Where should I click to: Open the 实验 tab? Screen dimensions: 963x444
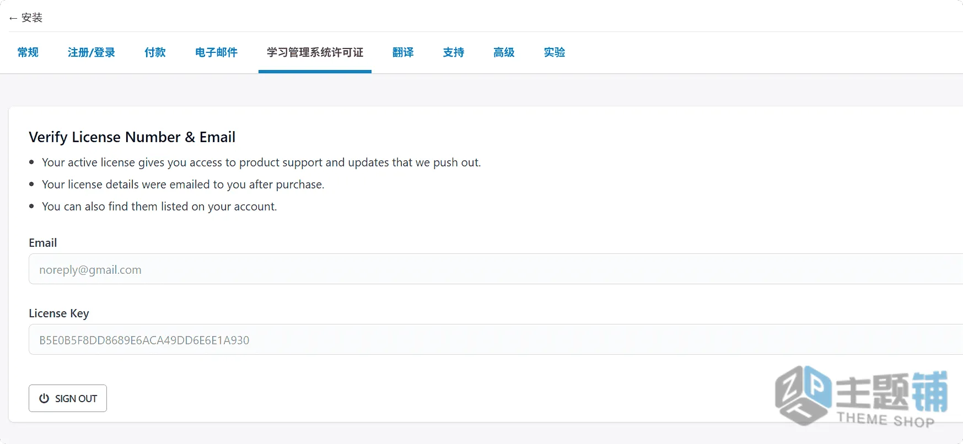click(x=555, y=52)
